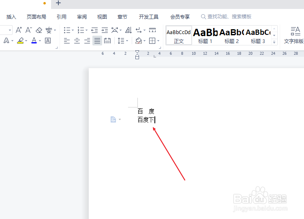Click the increase font size icon
The image size is (304, 219).
point(19,30)
